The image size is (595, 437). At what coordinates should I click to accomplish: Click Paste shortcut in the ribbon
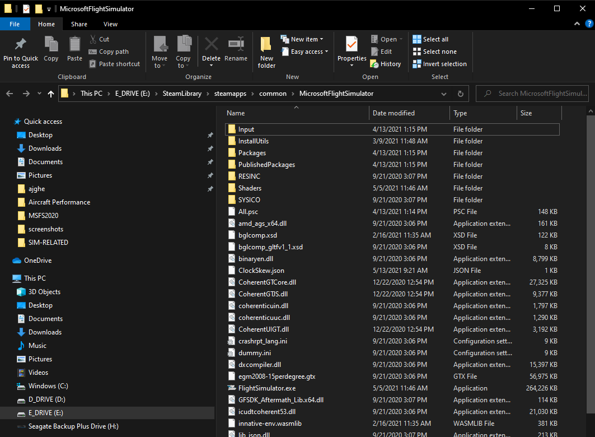point(115,64)
